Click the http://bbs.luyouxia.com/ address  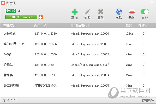coord(90,65)
